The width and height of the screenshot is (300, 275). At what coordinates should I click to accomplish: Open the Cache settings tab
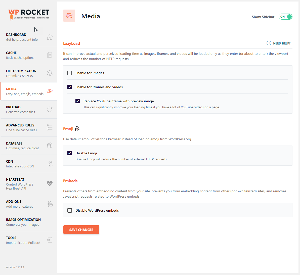click(x=29, y=55)
